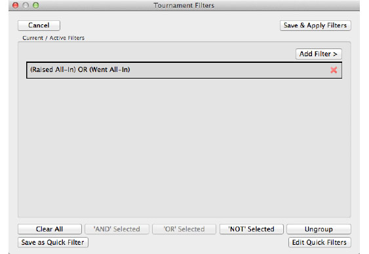The width and height of the screenshot is (369, 254).
Task: Ungroup the selected filter
Action: 319,229
